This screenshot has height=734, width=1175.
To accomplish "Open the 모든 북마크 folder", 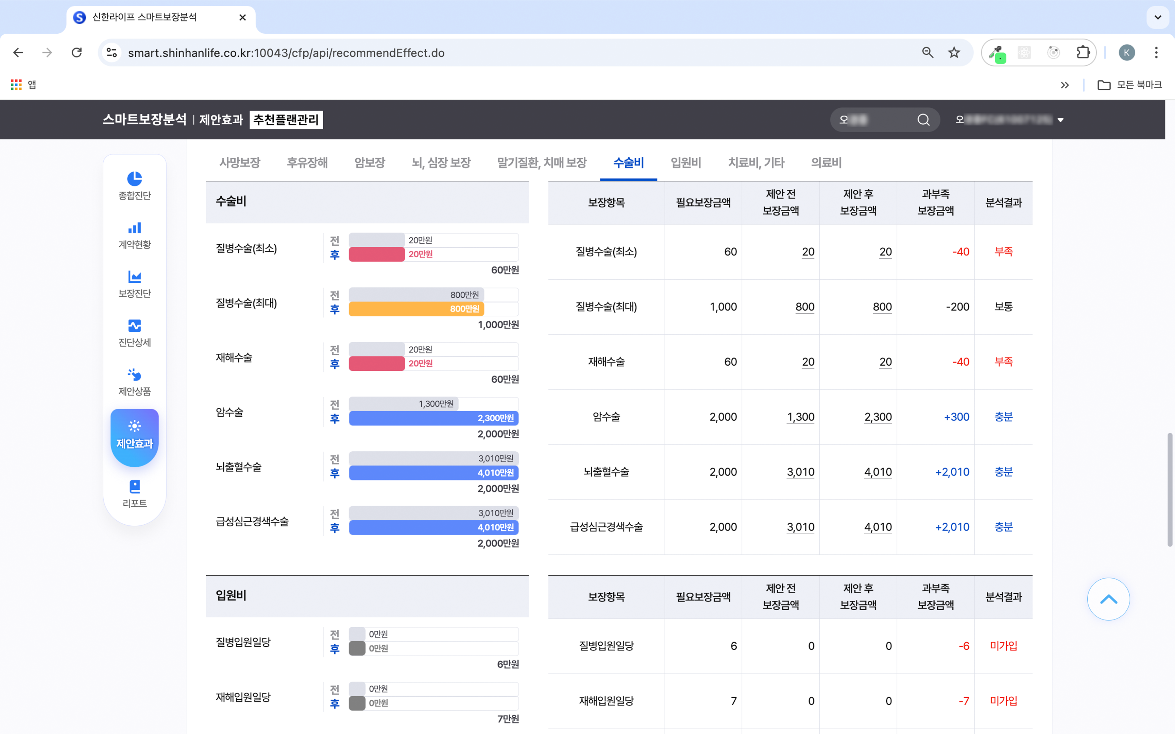I will coord(1129,85).
